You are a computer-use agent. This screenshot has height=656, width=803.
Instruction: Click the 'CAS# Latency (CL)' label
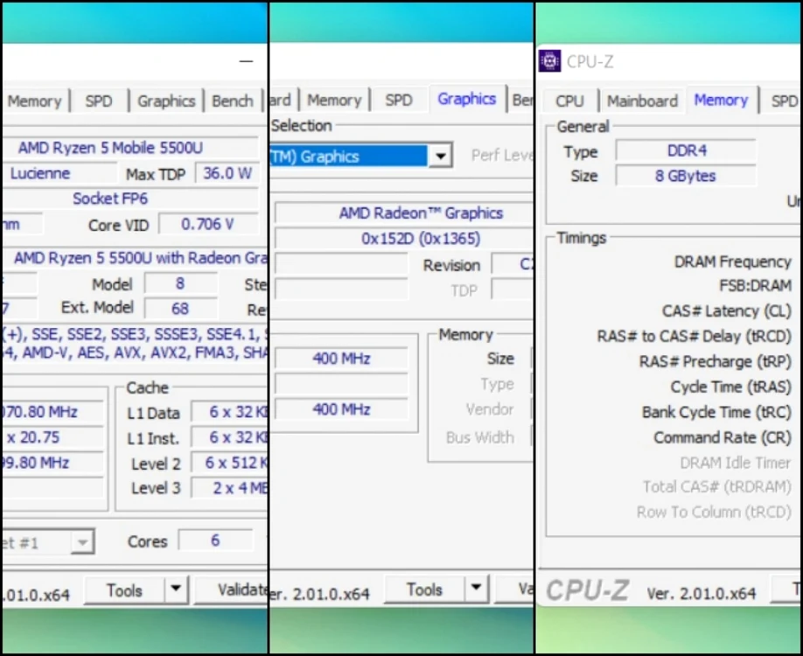point(727,311)
